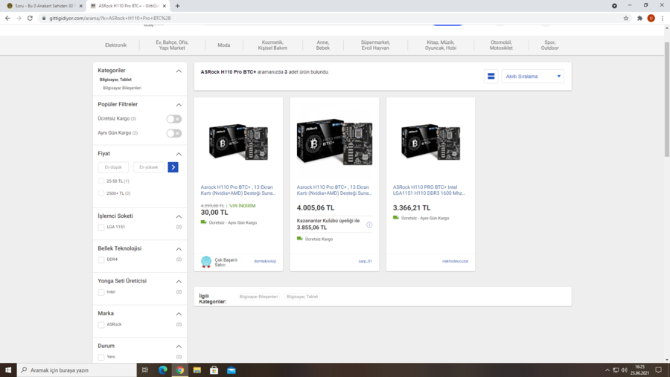Open Kozmetik, Kişisel Bakım menu
Screen dimensions: 670x377
(x=272, y=45)
